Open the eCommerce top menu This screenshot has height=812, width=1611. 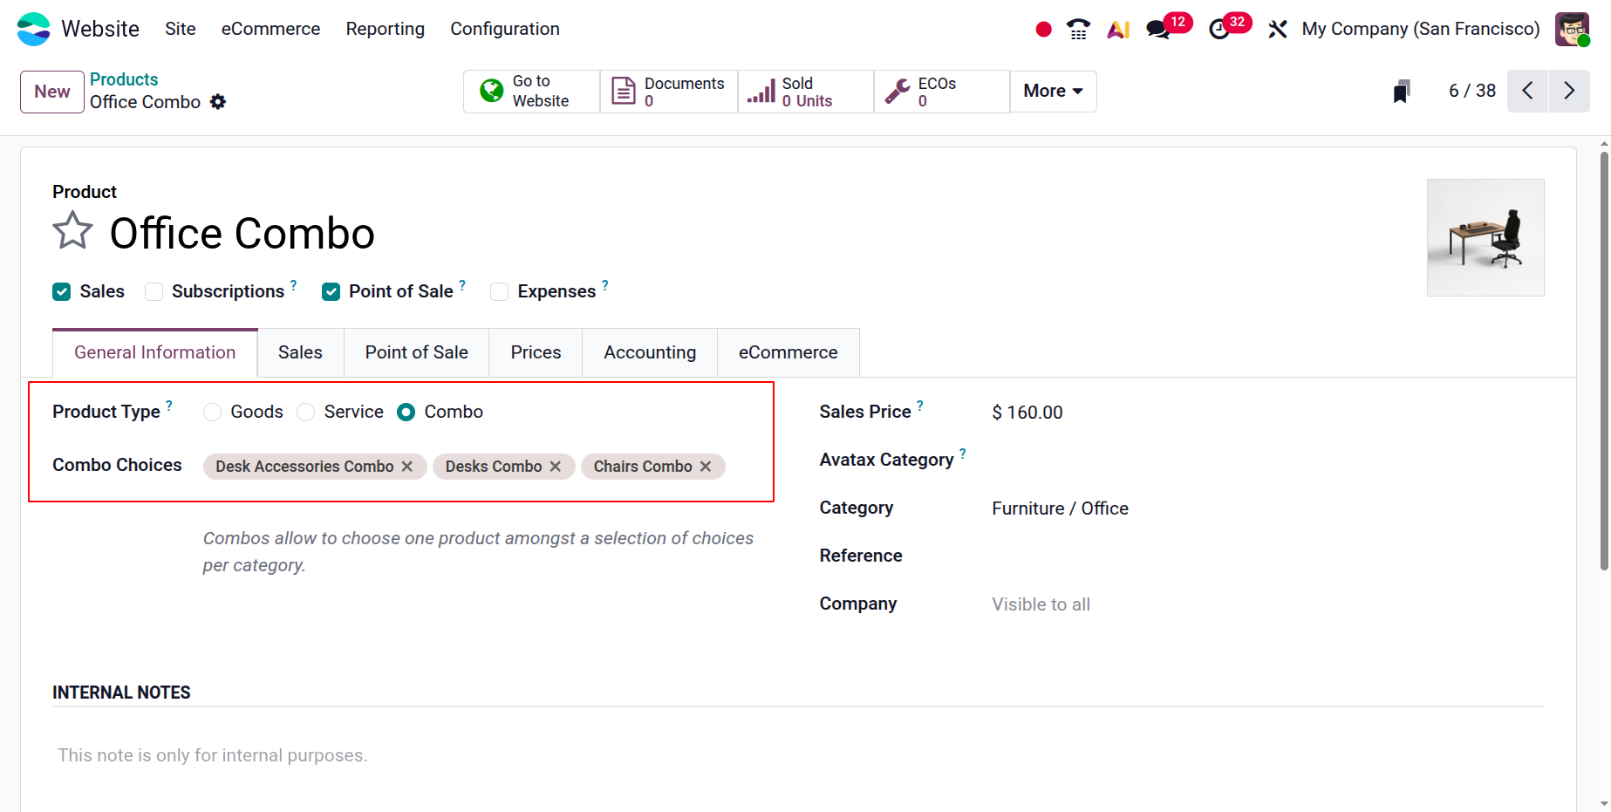(x=270, y=29)
